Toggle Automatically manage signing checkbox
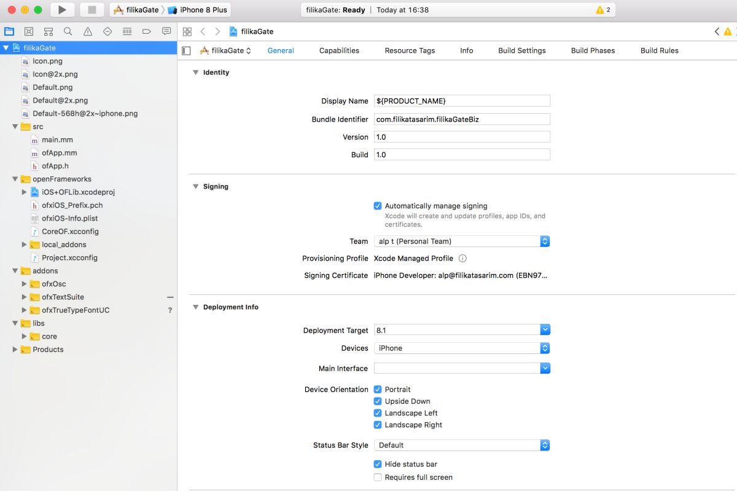This screenshot has width=737, height=491. coord(378,206)
